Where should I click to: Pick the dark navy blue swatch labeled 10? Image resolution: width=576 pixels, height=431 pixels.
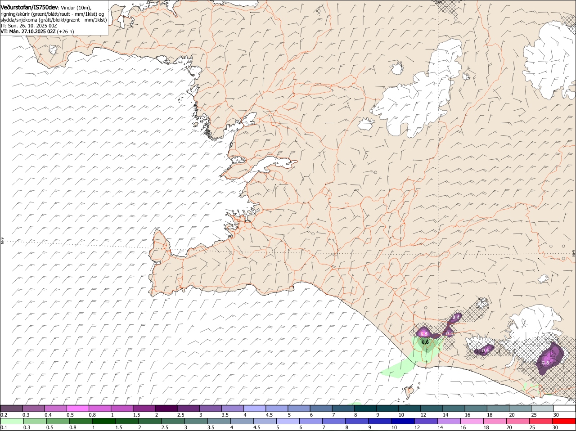point(403,421)
